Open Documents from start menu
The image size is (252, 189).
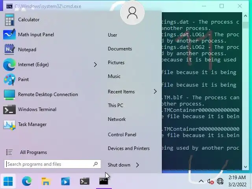point(120,49)
